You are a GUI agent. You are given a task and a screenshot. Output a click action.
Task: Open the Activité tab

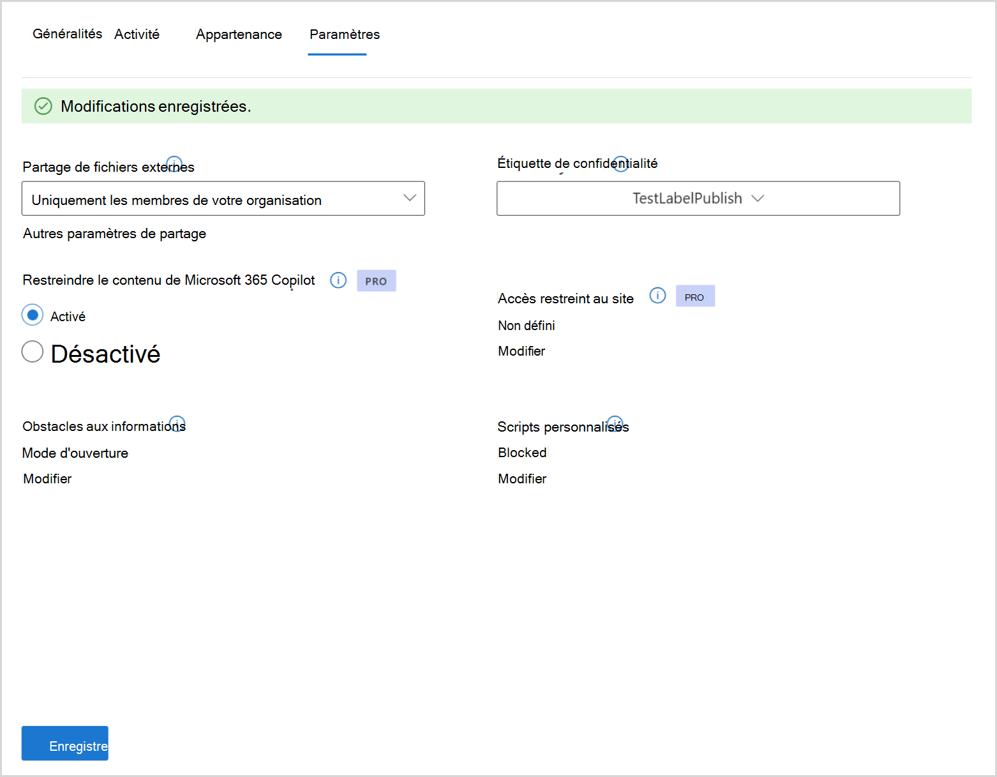(x=137, y=34)
